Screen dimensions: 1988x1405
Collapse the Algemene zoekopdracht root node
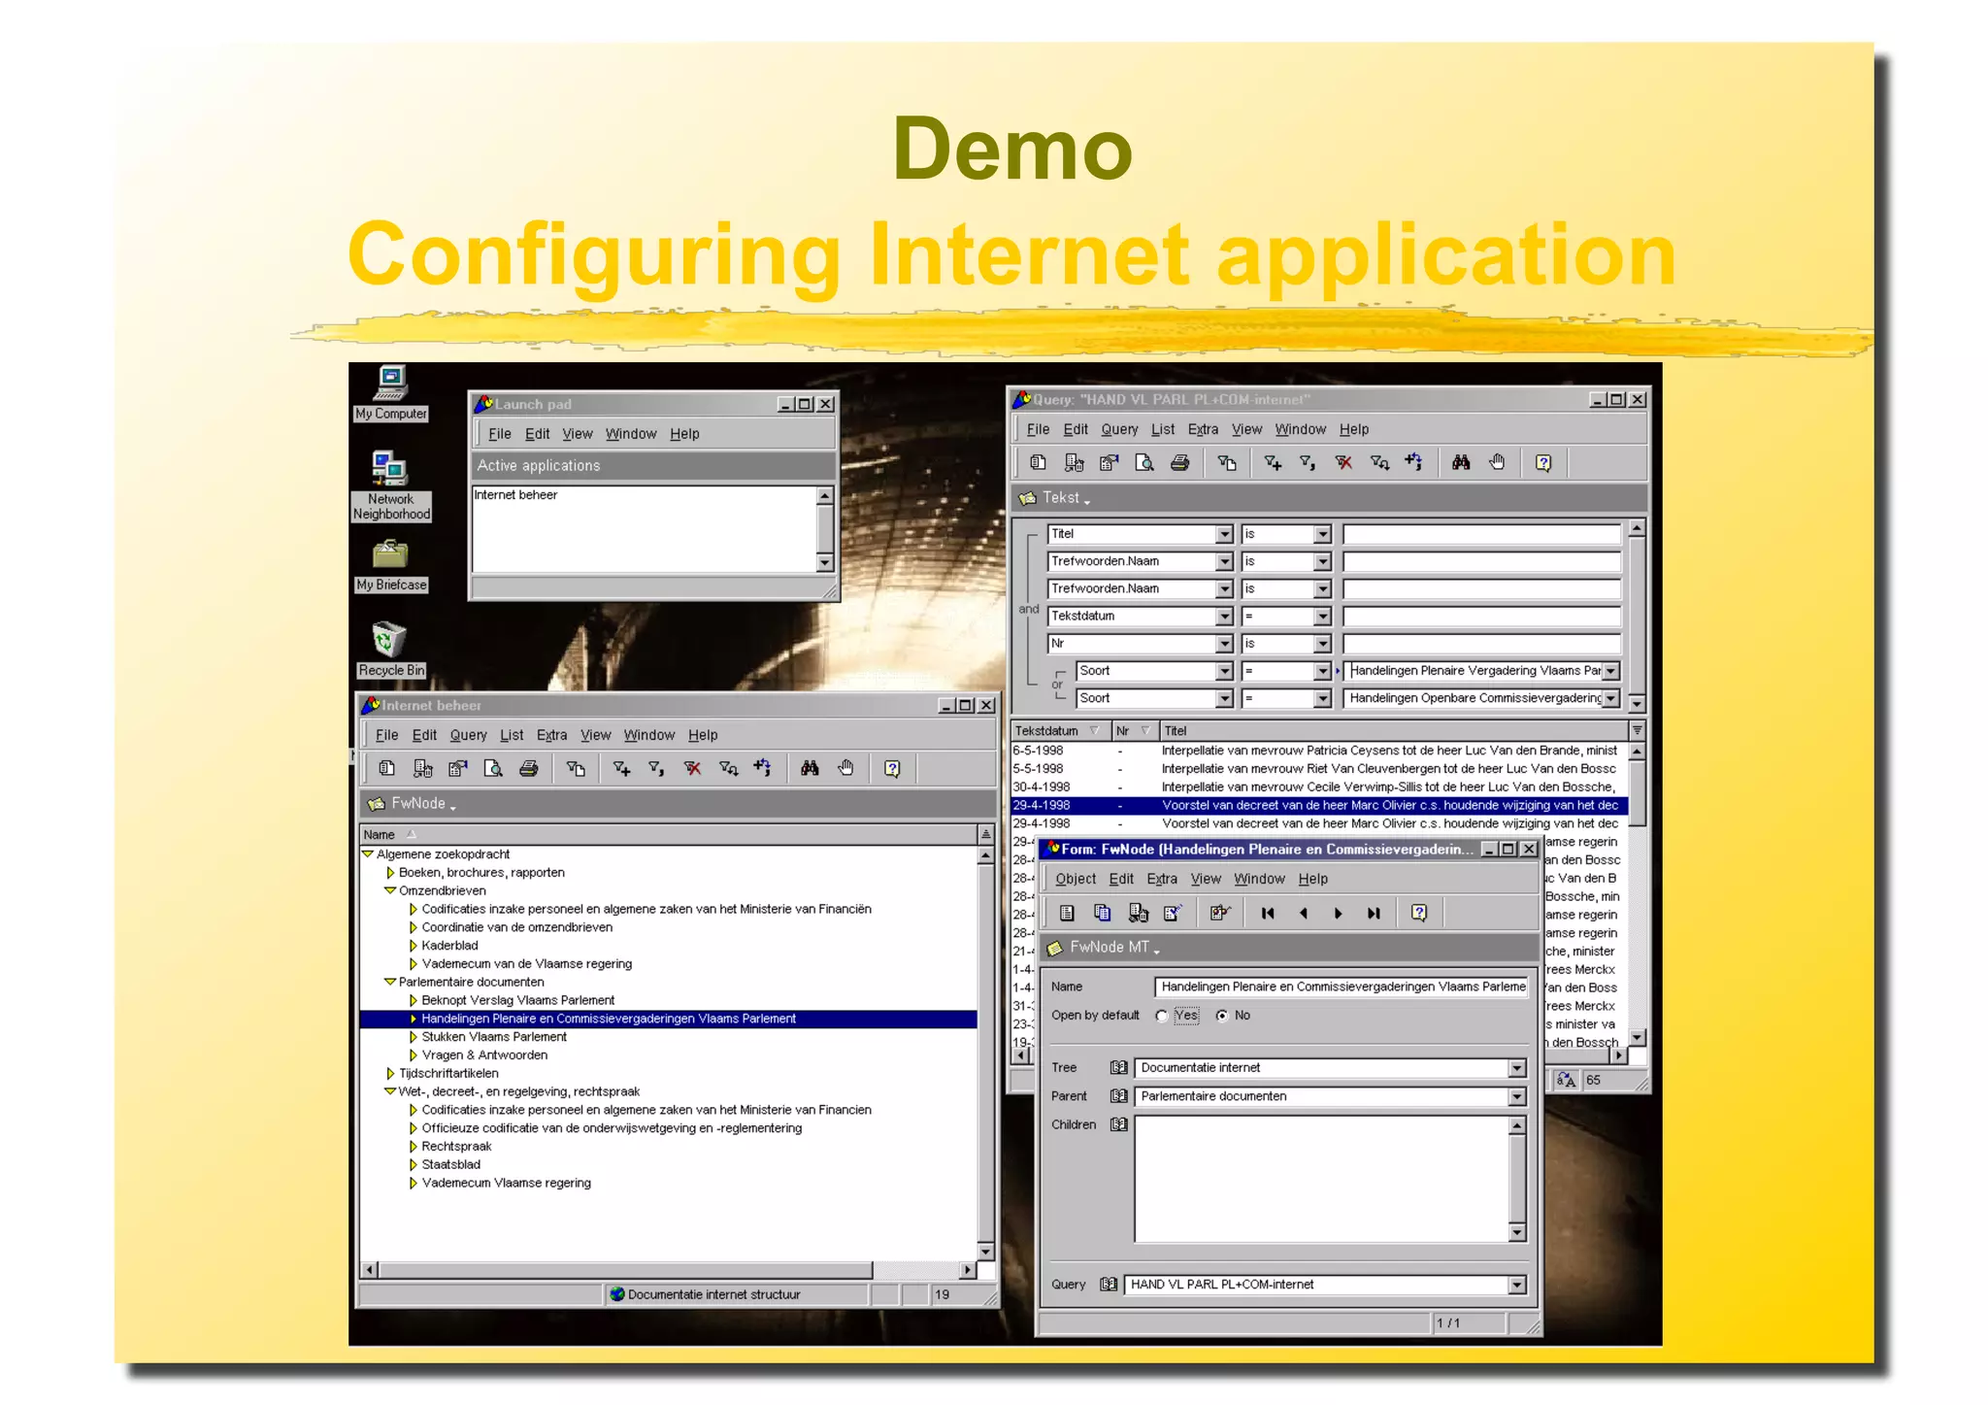pyautogui.click(x=368, y=854)
